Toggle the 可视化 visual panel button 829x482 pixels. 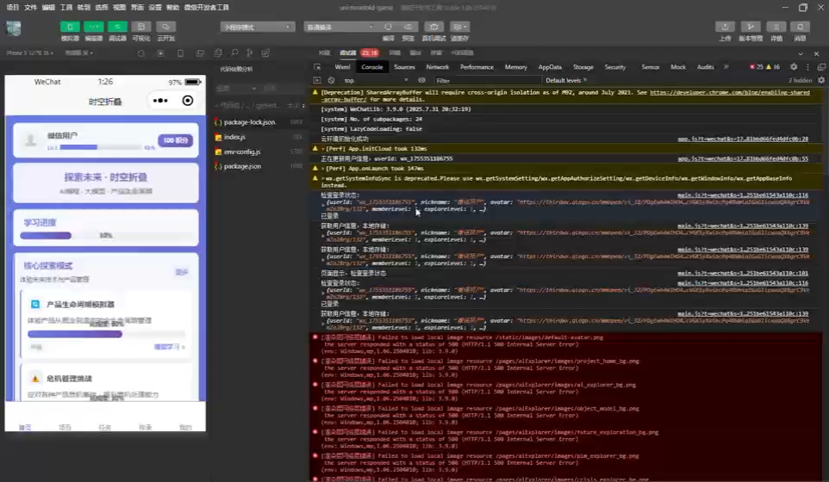point(141,27)
